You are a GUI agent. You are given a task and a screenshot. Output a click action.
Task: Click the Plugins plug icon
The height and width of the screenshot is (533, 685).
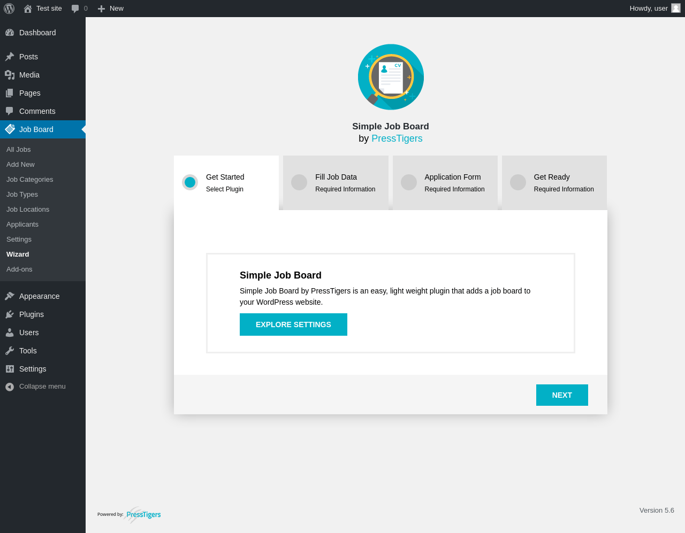[x=10, y=314]
